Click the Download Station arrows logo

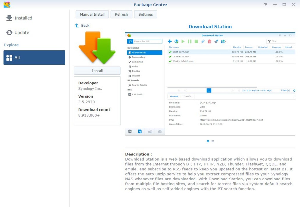pyautogui.click(x=97, y=47)
